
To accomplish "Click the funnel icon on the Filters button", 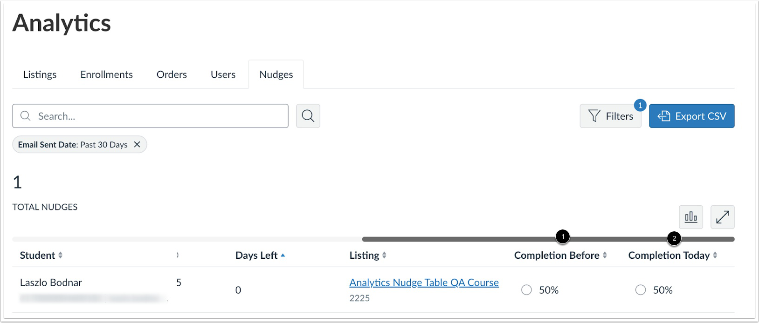I will point(594,116).
